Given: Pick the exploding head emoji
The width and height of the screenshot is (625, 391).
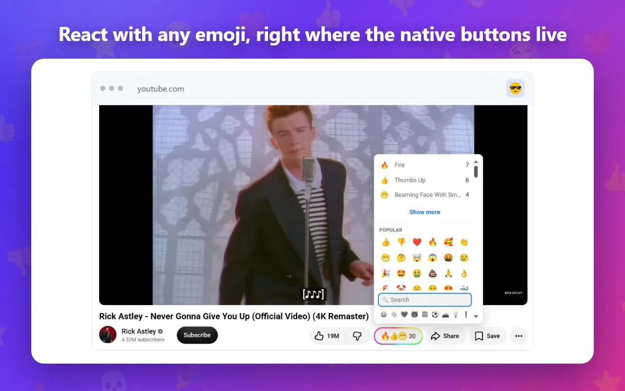Looking at the screenshot, I should [x=417, y=258].
